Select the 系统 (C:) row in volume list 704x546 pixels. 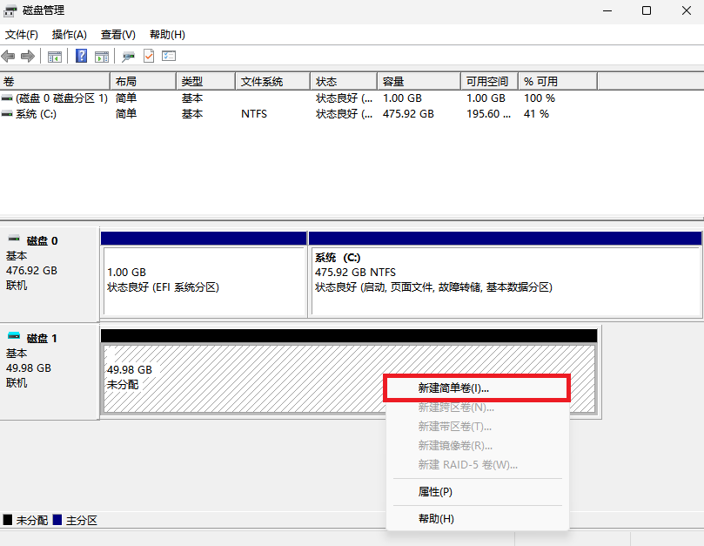36,114
